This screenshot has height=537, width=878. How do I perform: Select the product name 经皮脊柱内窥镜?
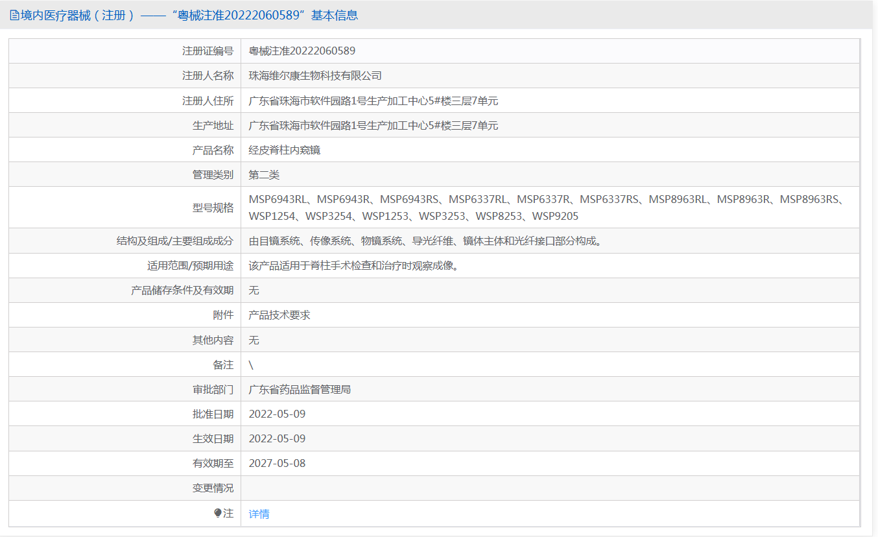[285, 150]
